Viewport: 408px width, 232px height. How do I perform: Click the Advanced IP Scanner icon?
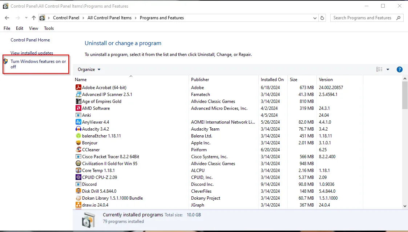click(x=78, y=95)
